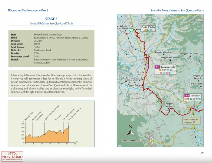212x163 pixels.
Task: Click orange square icon in Ponte d'Arbia box
Action: [145, 30]
